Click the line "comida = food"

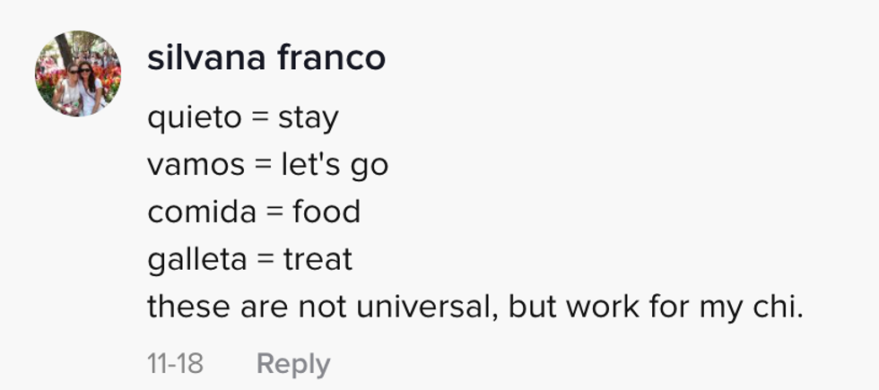(x=254, y=212)
